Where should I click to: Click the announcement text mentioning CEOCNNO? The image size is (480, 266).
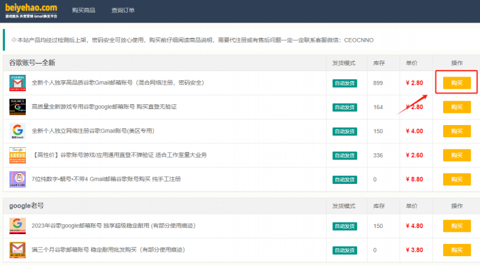[x=195, y=40]
